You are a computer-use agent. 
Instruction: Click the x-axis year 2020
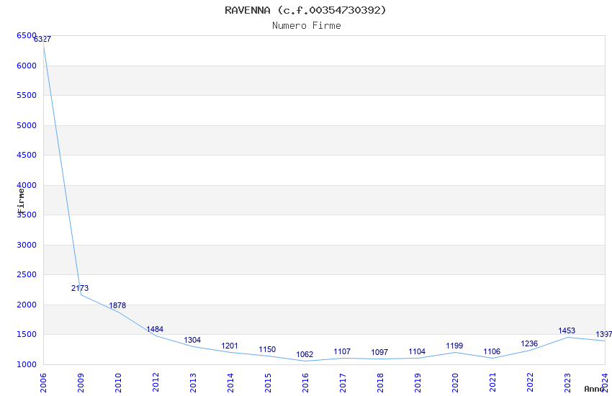coord(455,383)
